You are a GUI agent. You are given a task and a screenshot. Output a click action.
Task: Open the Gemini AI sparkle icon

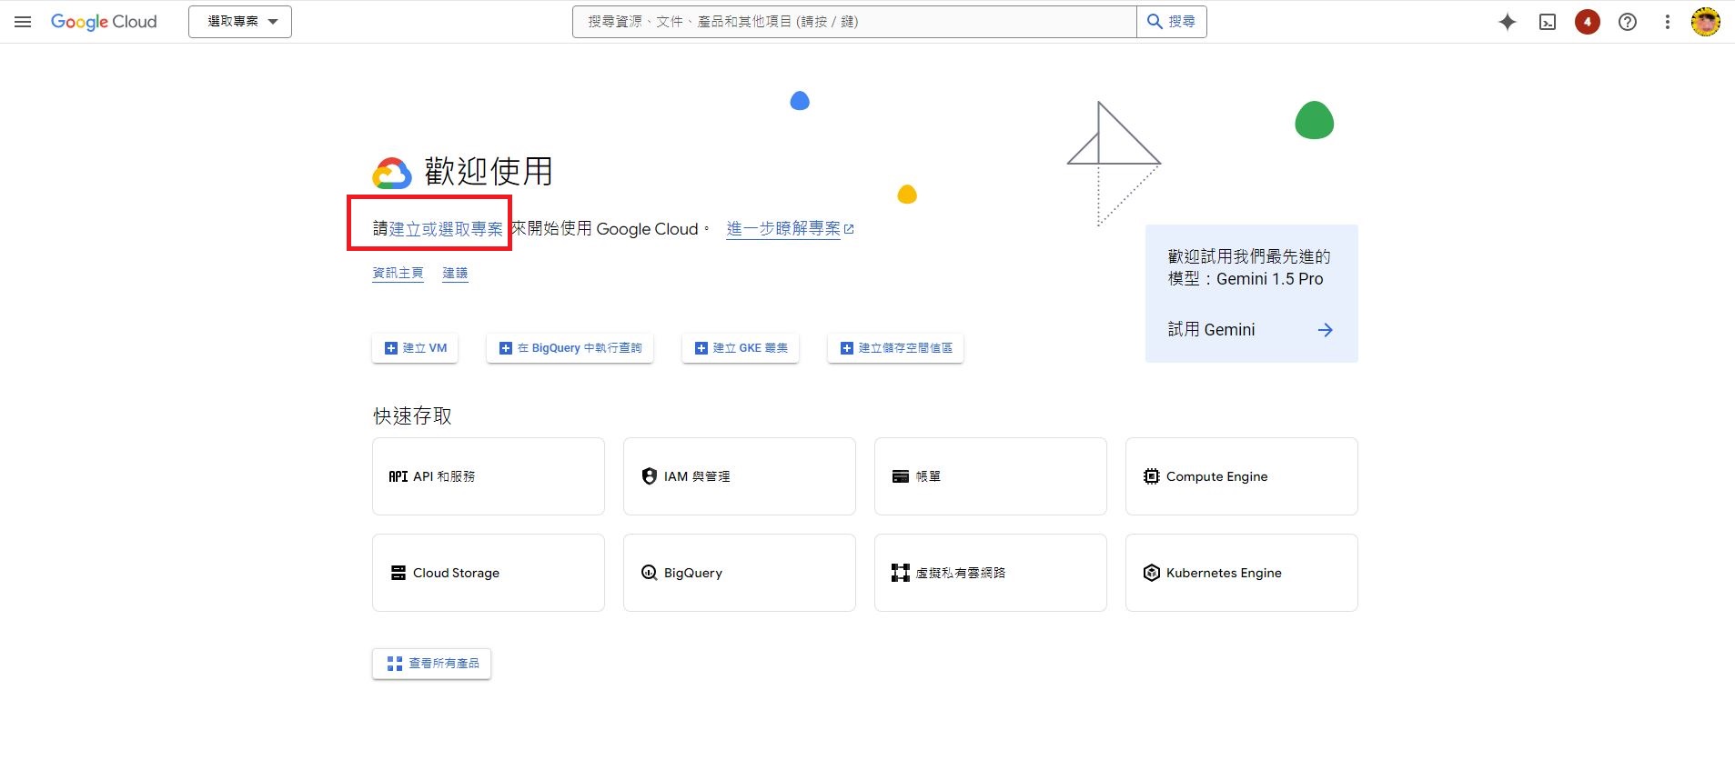point(1508,22)
